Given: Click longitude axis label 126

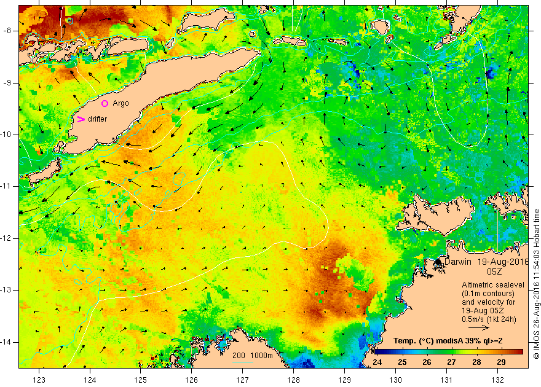Looking at the screenshot, I should click(x=191, y=380).
